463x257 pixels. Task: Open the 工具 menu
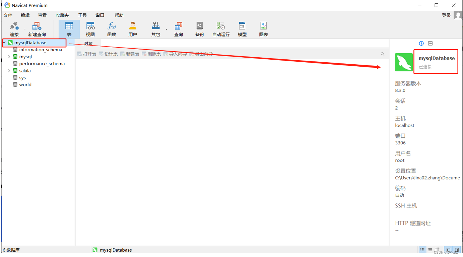(82, 15)
